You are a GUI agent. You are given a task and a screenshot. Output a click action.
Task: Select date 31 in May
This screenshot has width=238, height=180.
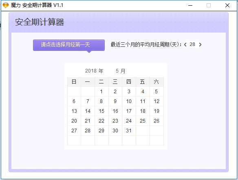[x=129, y=131]
